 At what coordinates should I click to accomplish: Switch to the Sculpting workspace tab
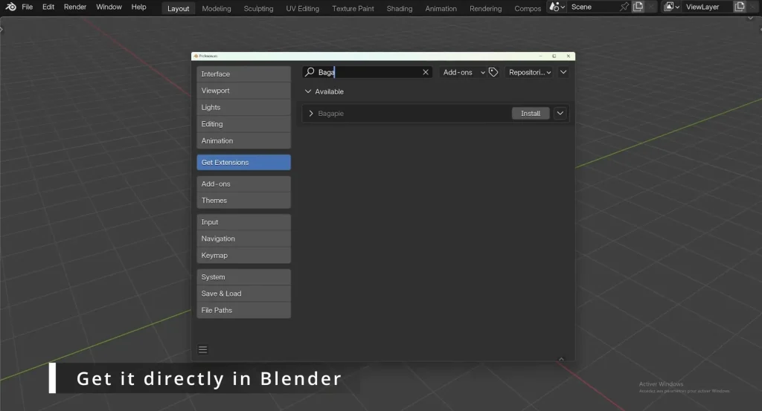click(258, 9)
